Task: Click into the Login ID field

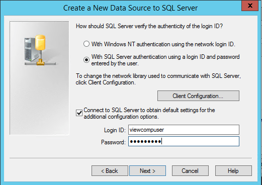Action: point(184,130)
